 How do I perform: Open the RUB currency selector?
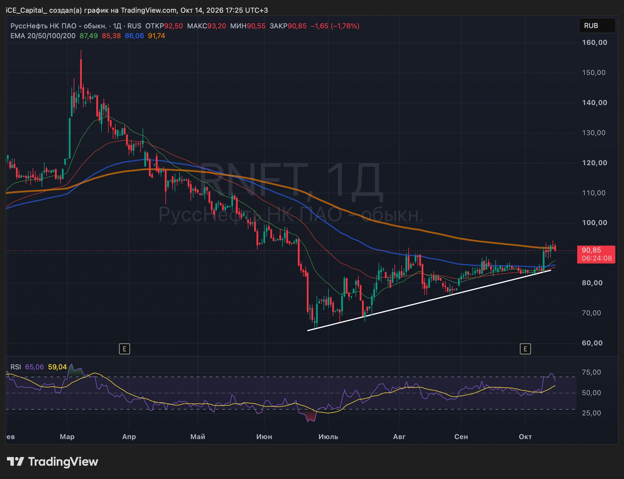point(597,26)
